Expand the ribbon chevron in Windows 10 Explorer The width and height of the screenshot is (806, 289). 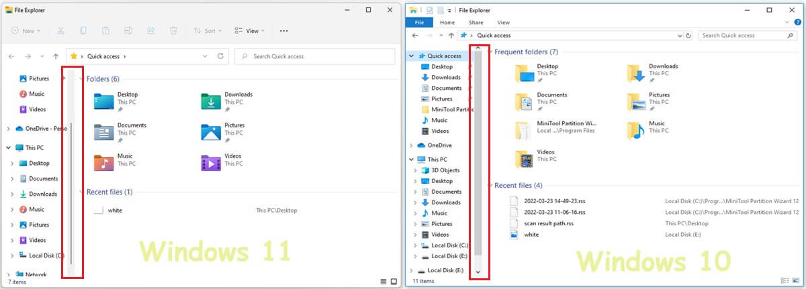(787, 22)
